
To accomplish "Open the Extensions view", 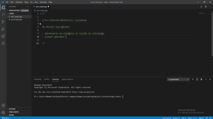I will click(x=3, y=36).
